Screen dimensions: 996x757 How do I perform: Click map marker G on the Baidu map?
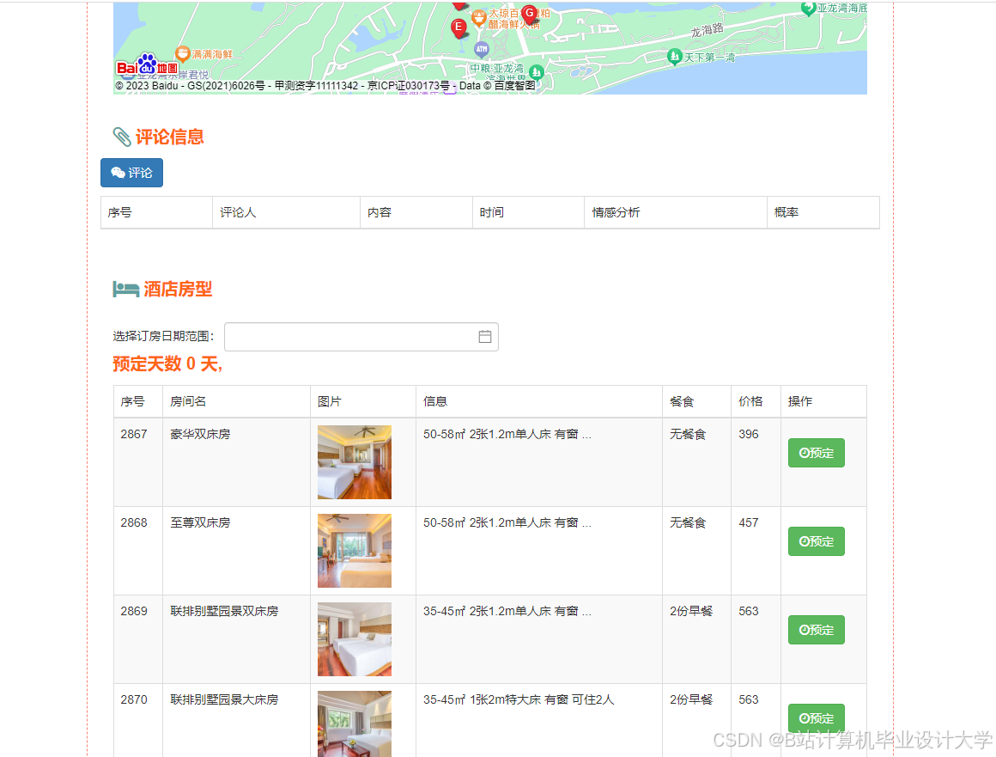(x=530, y=13)
